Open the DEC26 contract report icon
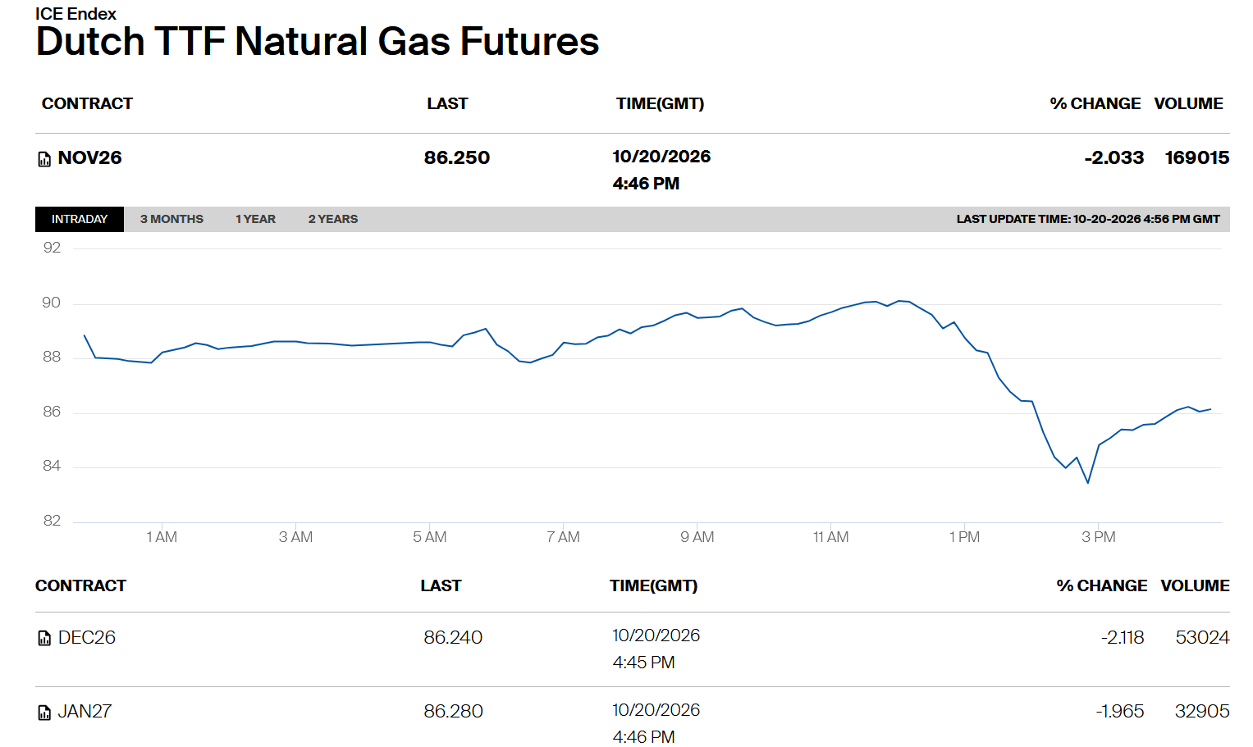The width and height of the screenshot is (1253, 747). click(x=44, y=638)
